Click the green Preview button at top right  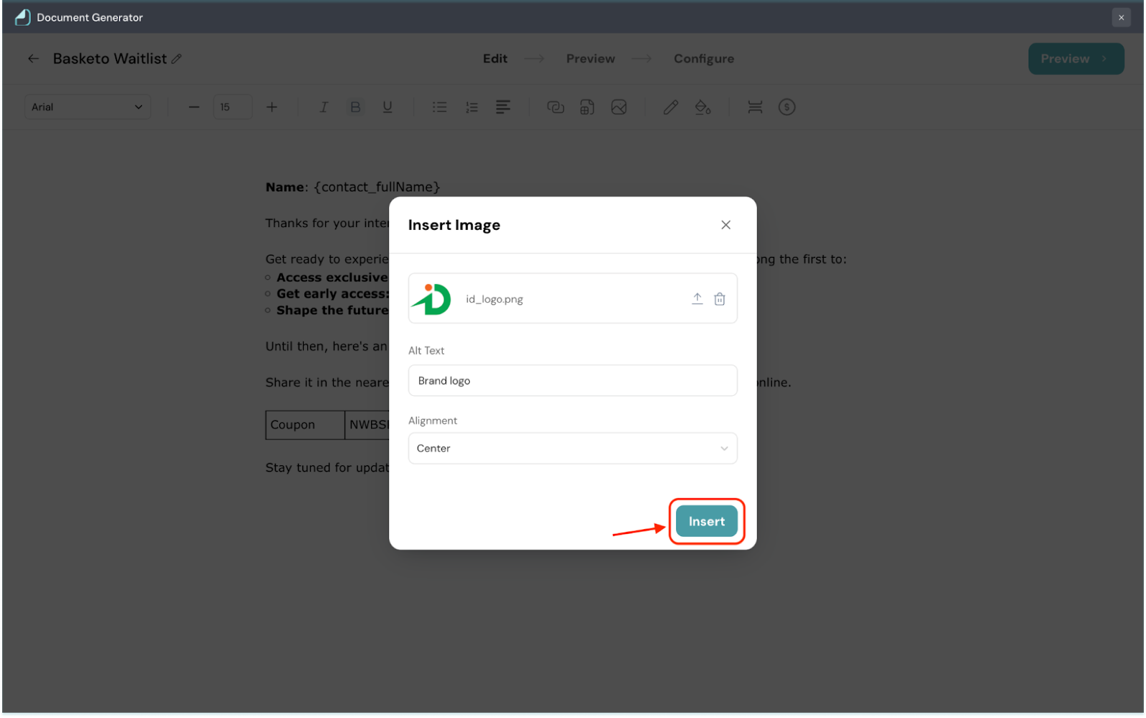pos(1075,59)
